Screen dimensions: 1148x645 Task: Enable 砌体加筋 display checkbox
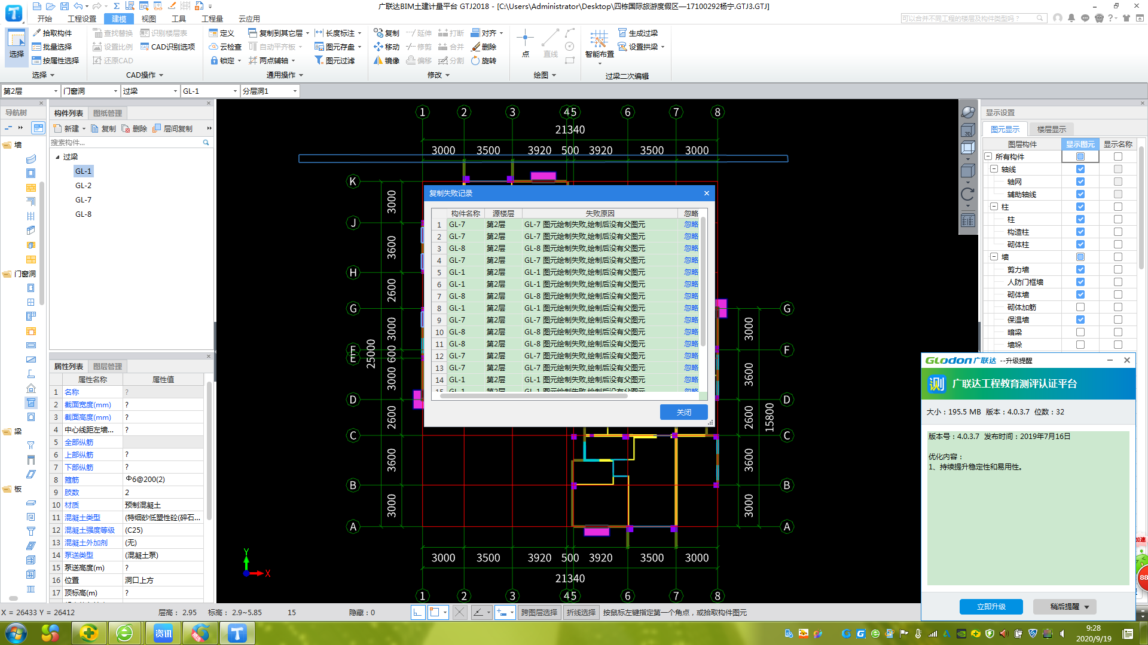point(1080,307)
